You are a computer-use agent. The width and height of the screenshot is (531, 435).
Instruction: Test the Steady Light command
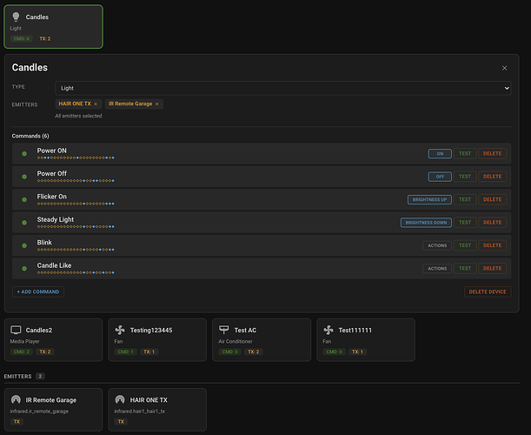pos(465,223)
